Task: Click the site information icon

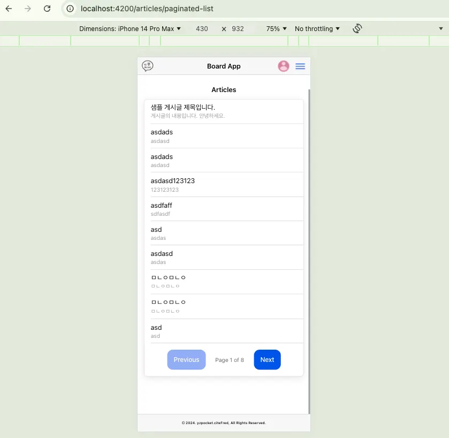Action: (x=70, y=9)
